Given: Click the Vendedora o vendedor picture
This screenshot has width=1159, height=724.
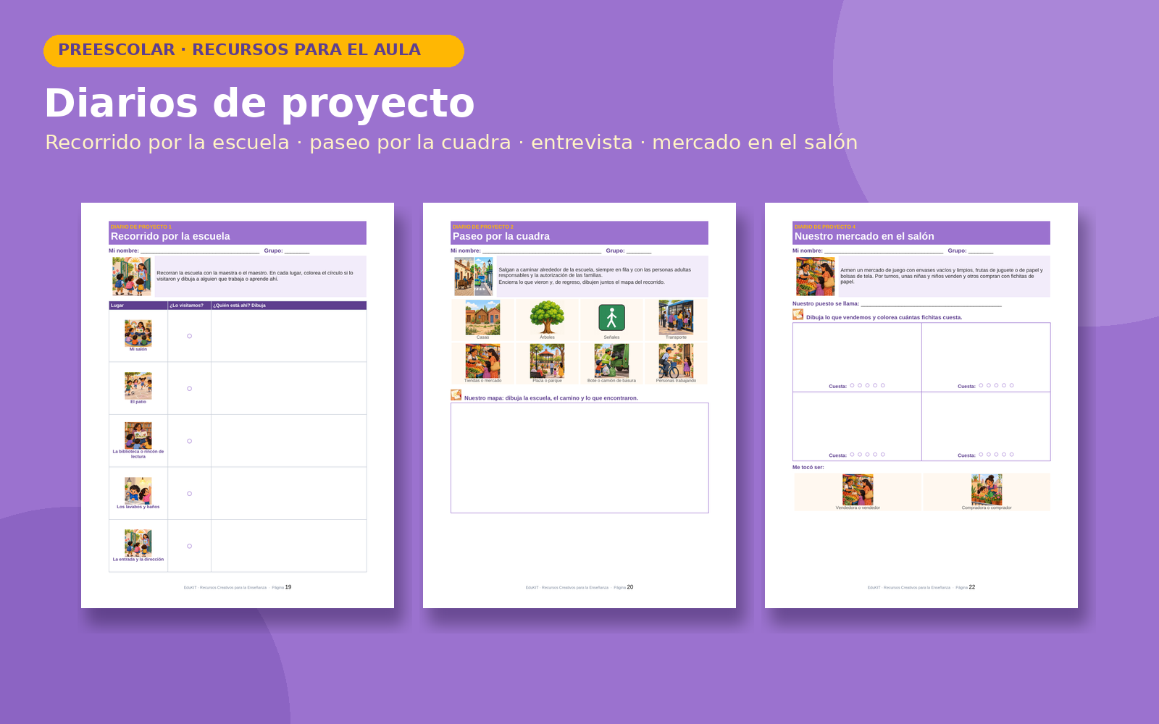Looking at the screenshot, I should tap(858, 490).
